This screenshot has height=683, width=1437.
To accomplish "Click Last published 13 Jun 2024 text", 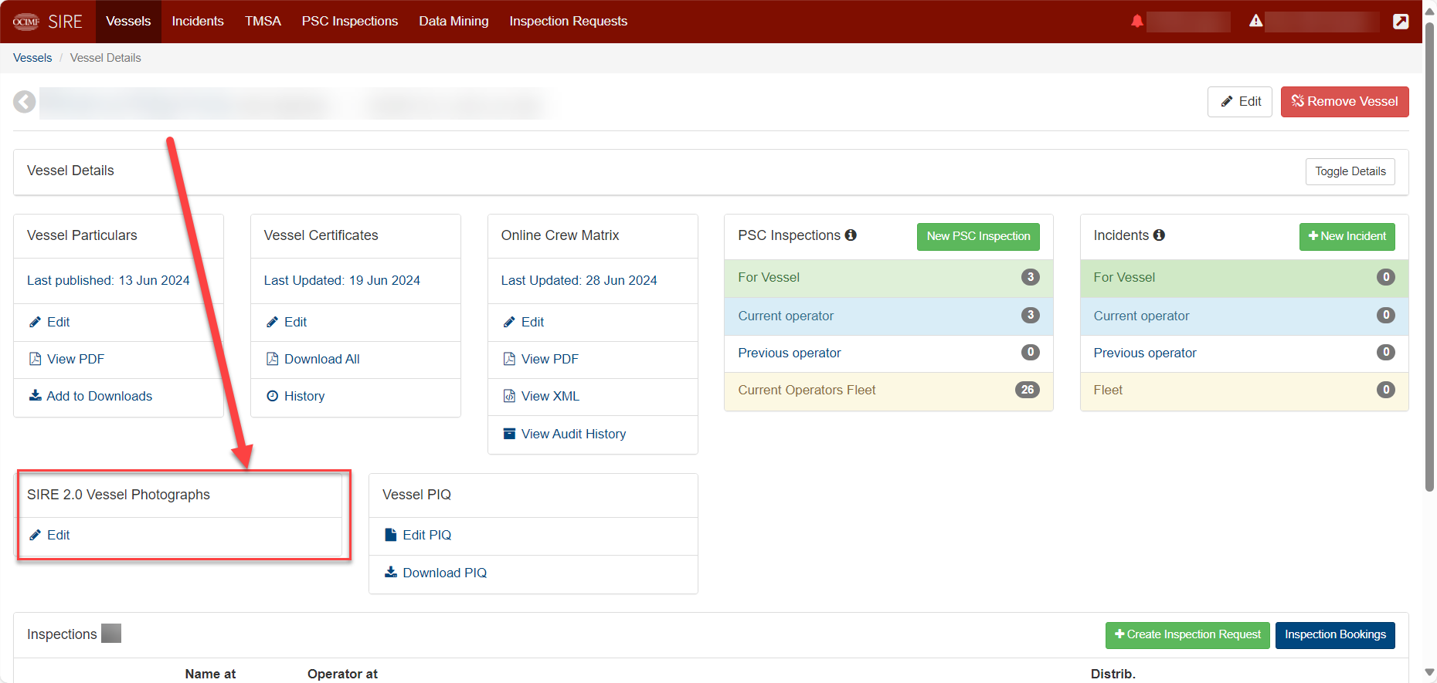I will coord(108,281).
